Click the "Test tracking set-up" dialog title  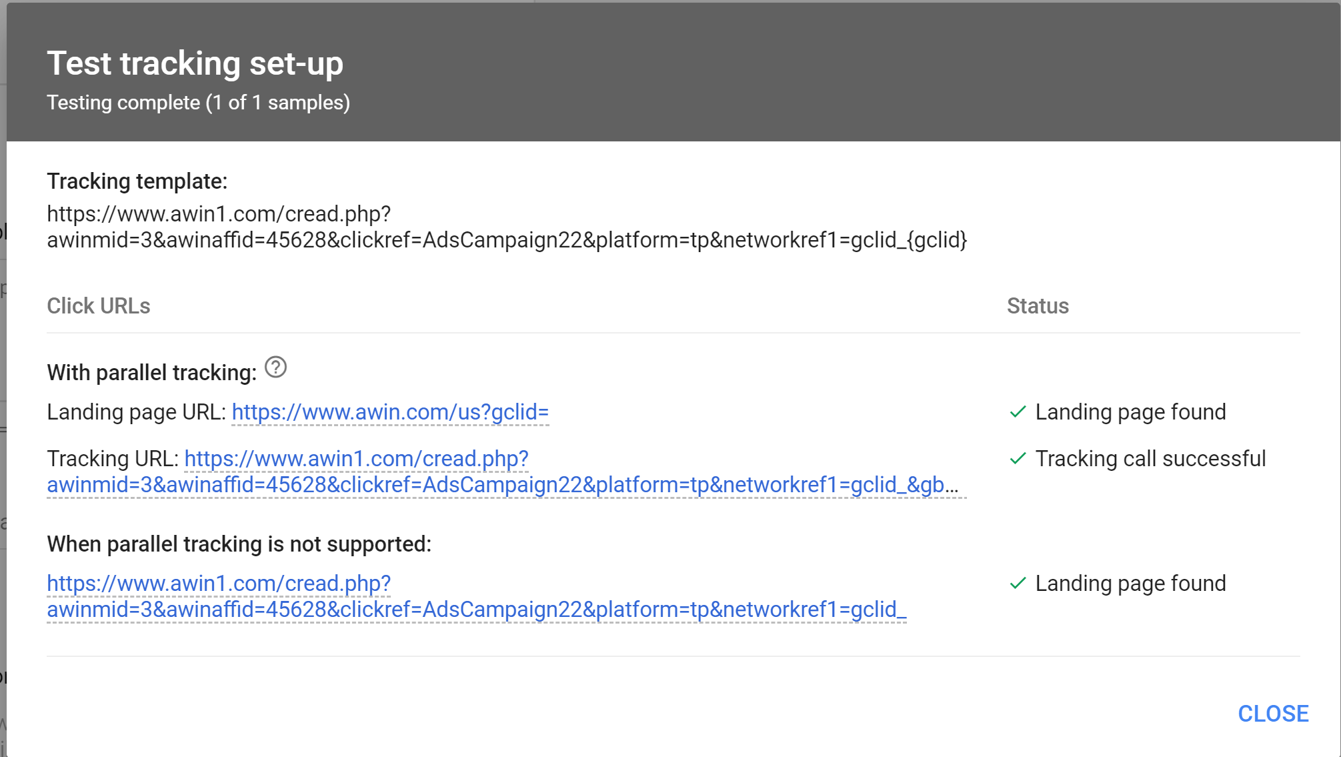194,63
